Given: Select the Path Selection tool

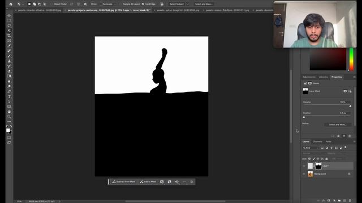Looking at the screenshot, I should (x=9, y=101).
